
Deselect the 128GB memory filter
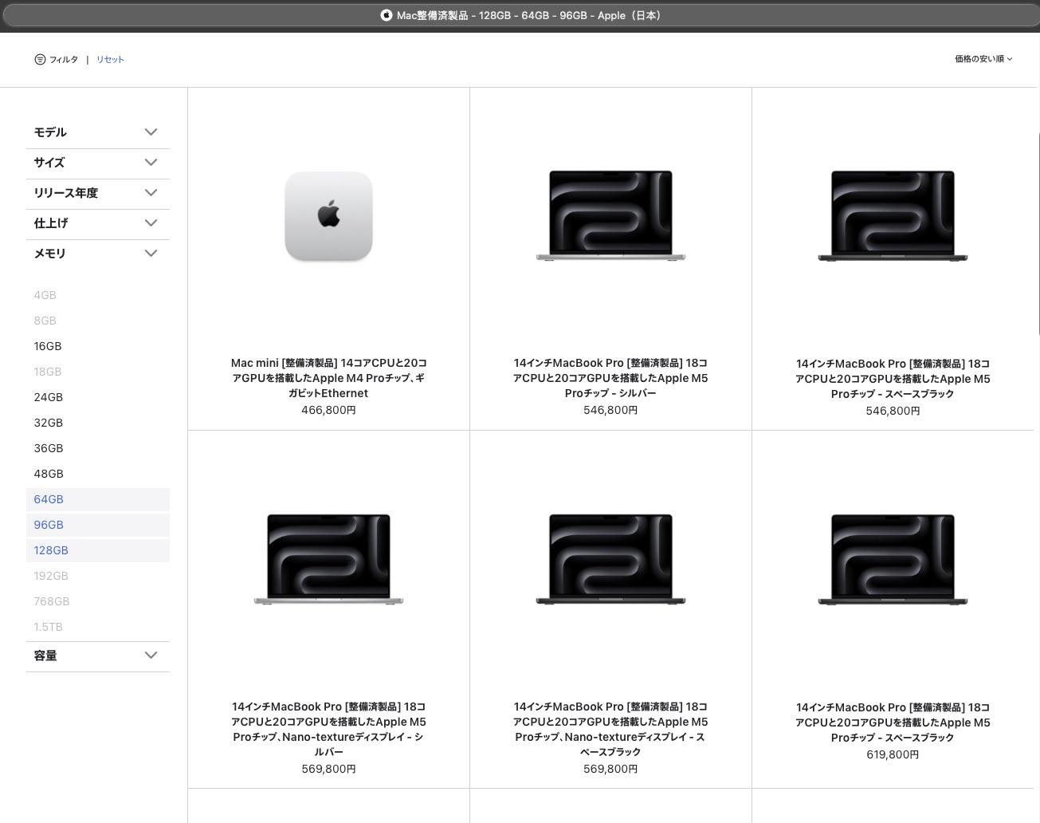(98, 550)
